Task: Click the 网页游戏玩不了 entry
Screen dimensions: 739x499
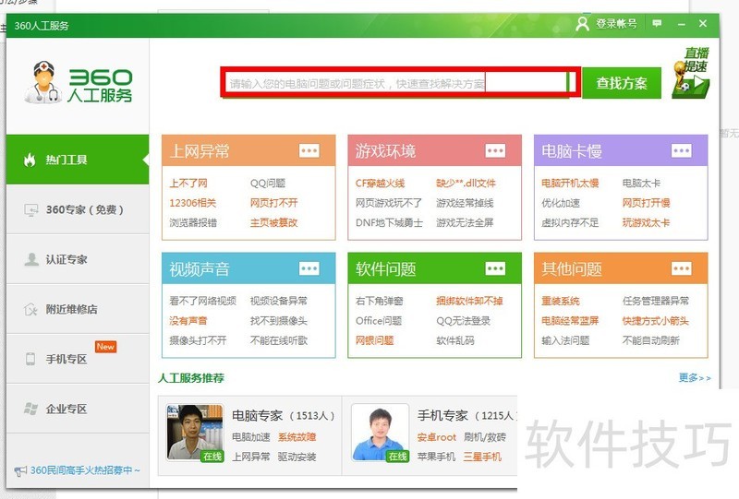Action: pos(389,203)
